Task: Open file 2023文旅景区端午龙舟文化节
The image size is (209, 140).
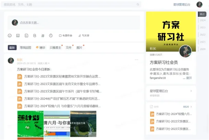Action: click(62, 84)
